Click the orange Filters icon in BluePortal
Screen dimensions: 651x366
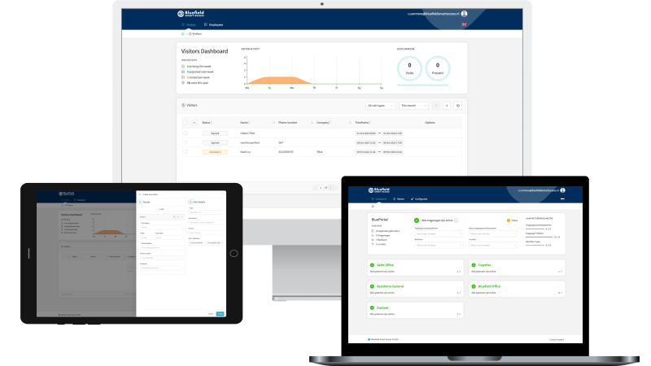(x=508, y=220)
